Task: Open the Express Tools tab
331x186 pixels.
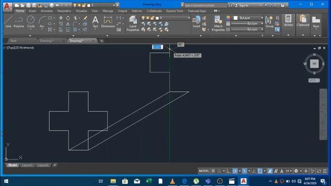Action: point(175,11)
